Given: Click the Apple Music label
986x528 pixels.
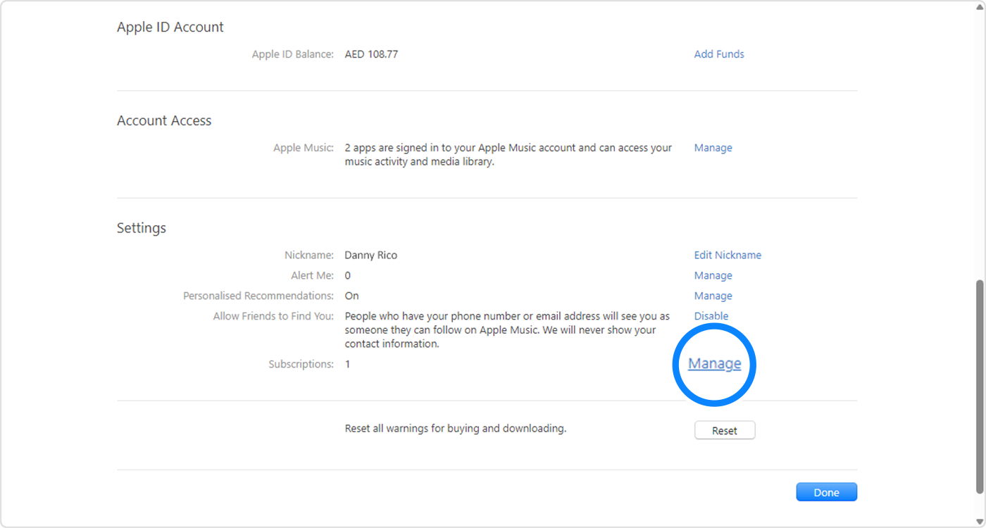Looking at the screenshot, I should point(304,148).
